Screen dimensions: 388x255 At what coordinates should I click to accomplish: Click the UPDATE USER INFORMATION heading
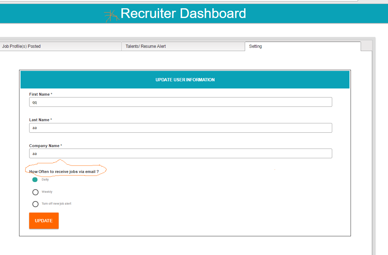point(185,80)
